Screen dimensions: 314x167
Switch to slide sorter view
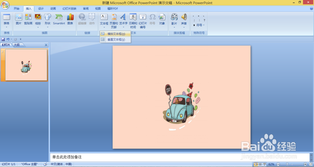click(x=260, y=164)
